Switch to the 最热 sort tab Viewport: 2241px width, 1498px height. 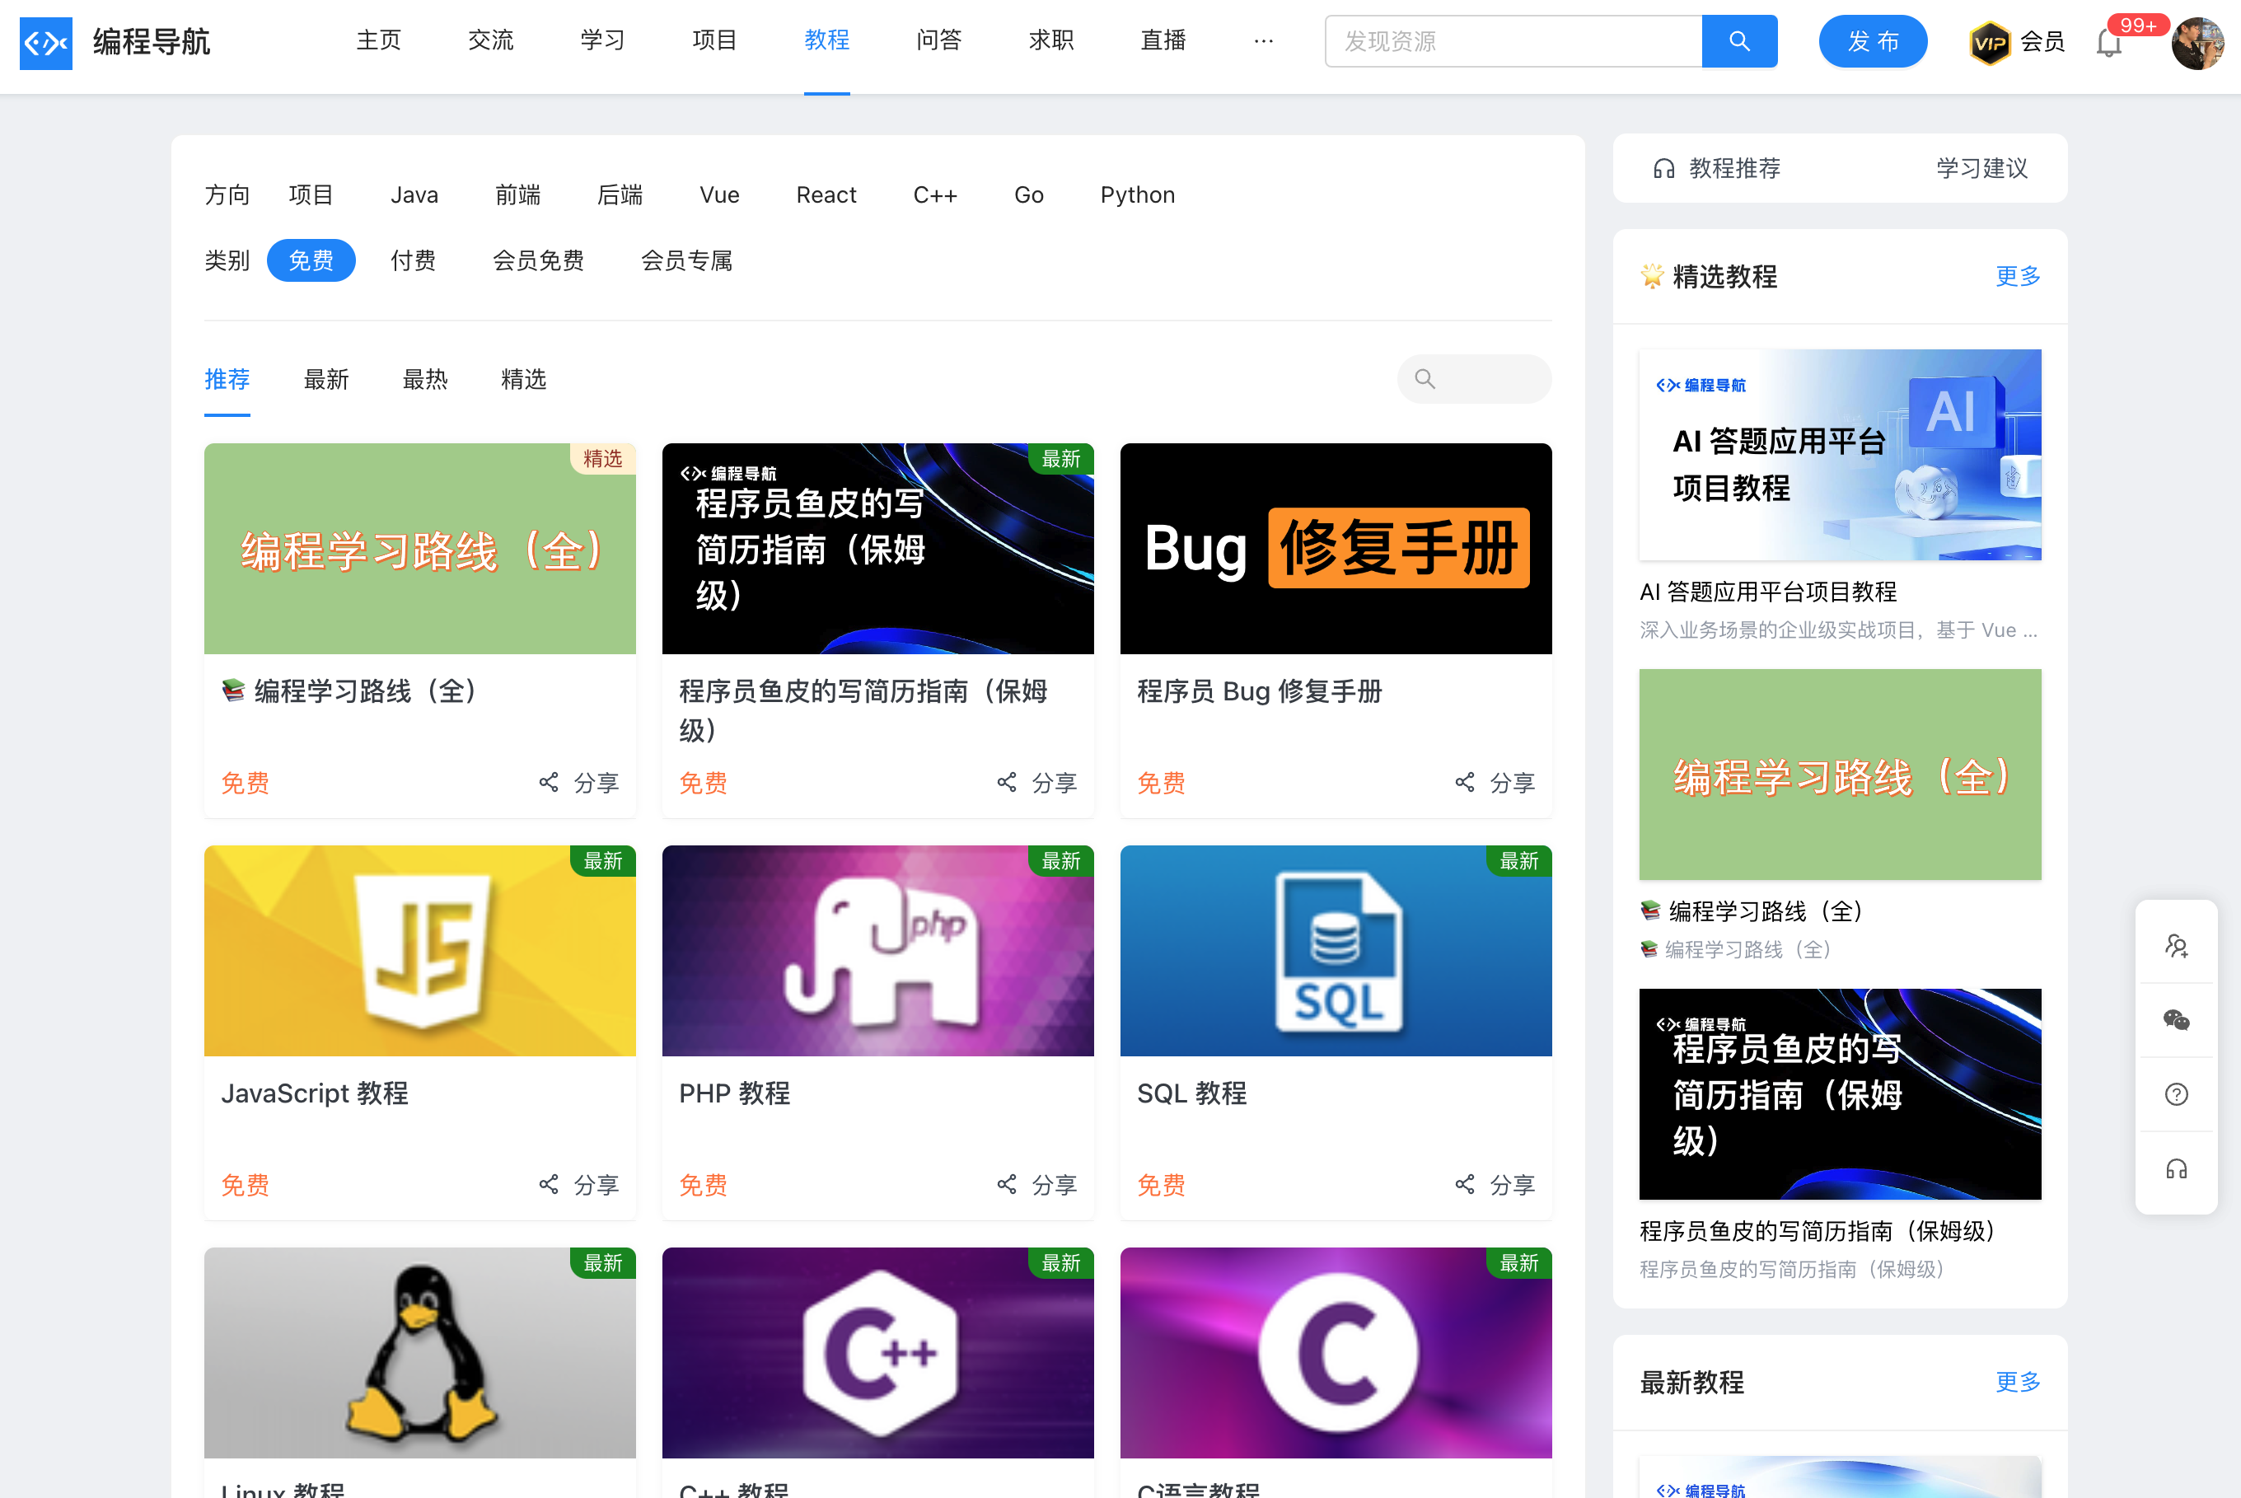pyautogui.click(x=425, y=379)
